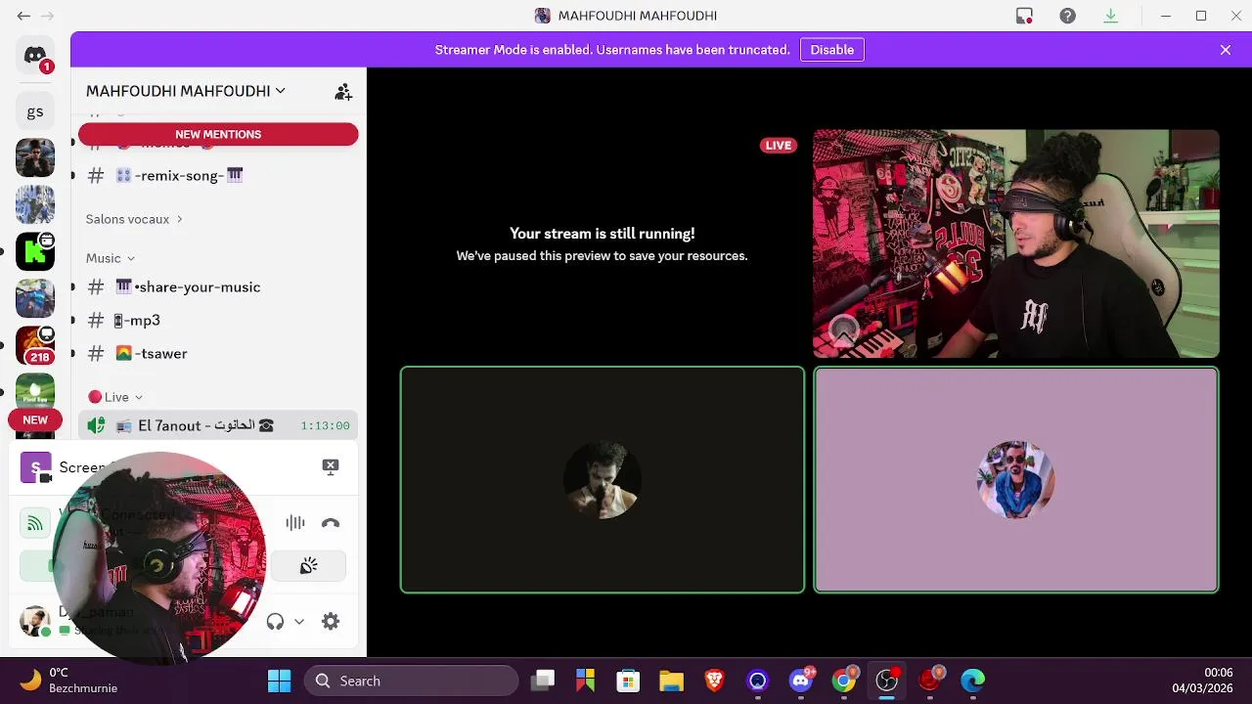This screenshot has height=704, width=1252.
Task: Open the share-your-music channel
Action: pos(218,287)
